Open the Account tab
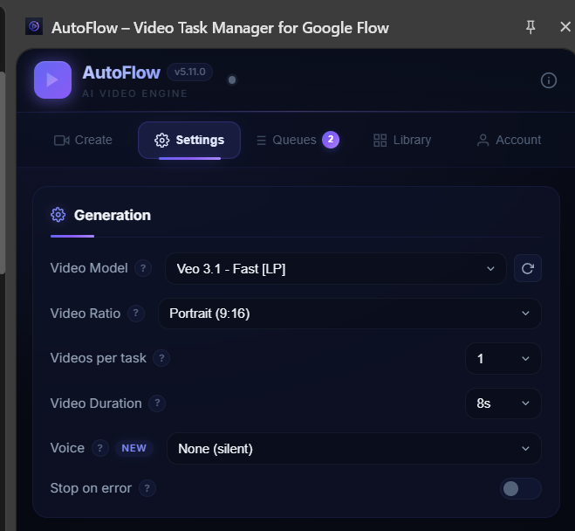 (x=509, y=140)
